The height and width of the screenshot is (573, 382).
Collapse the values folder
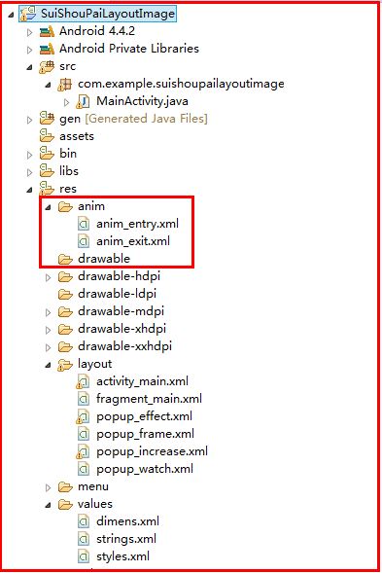pyautogui.click(x=49, y=506)
